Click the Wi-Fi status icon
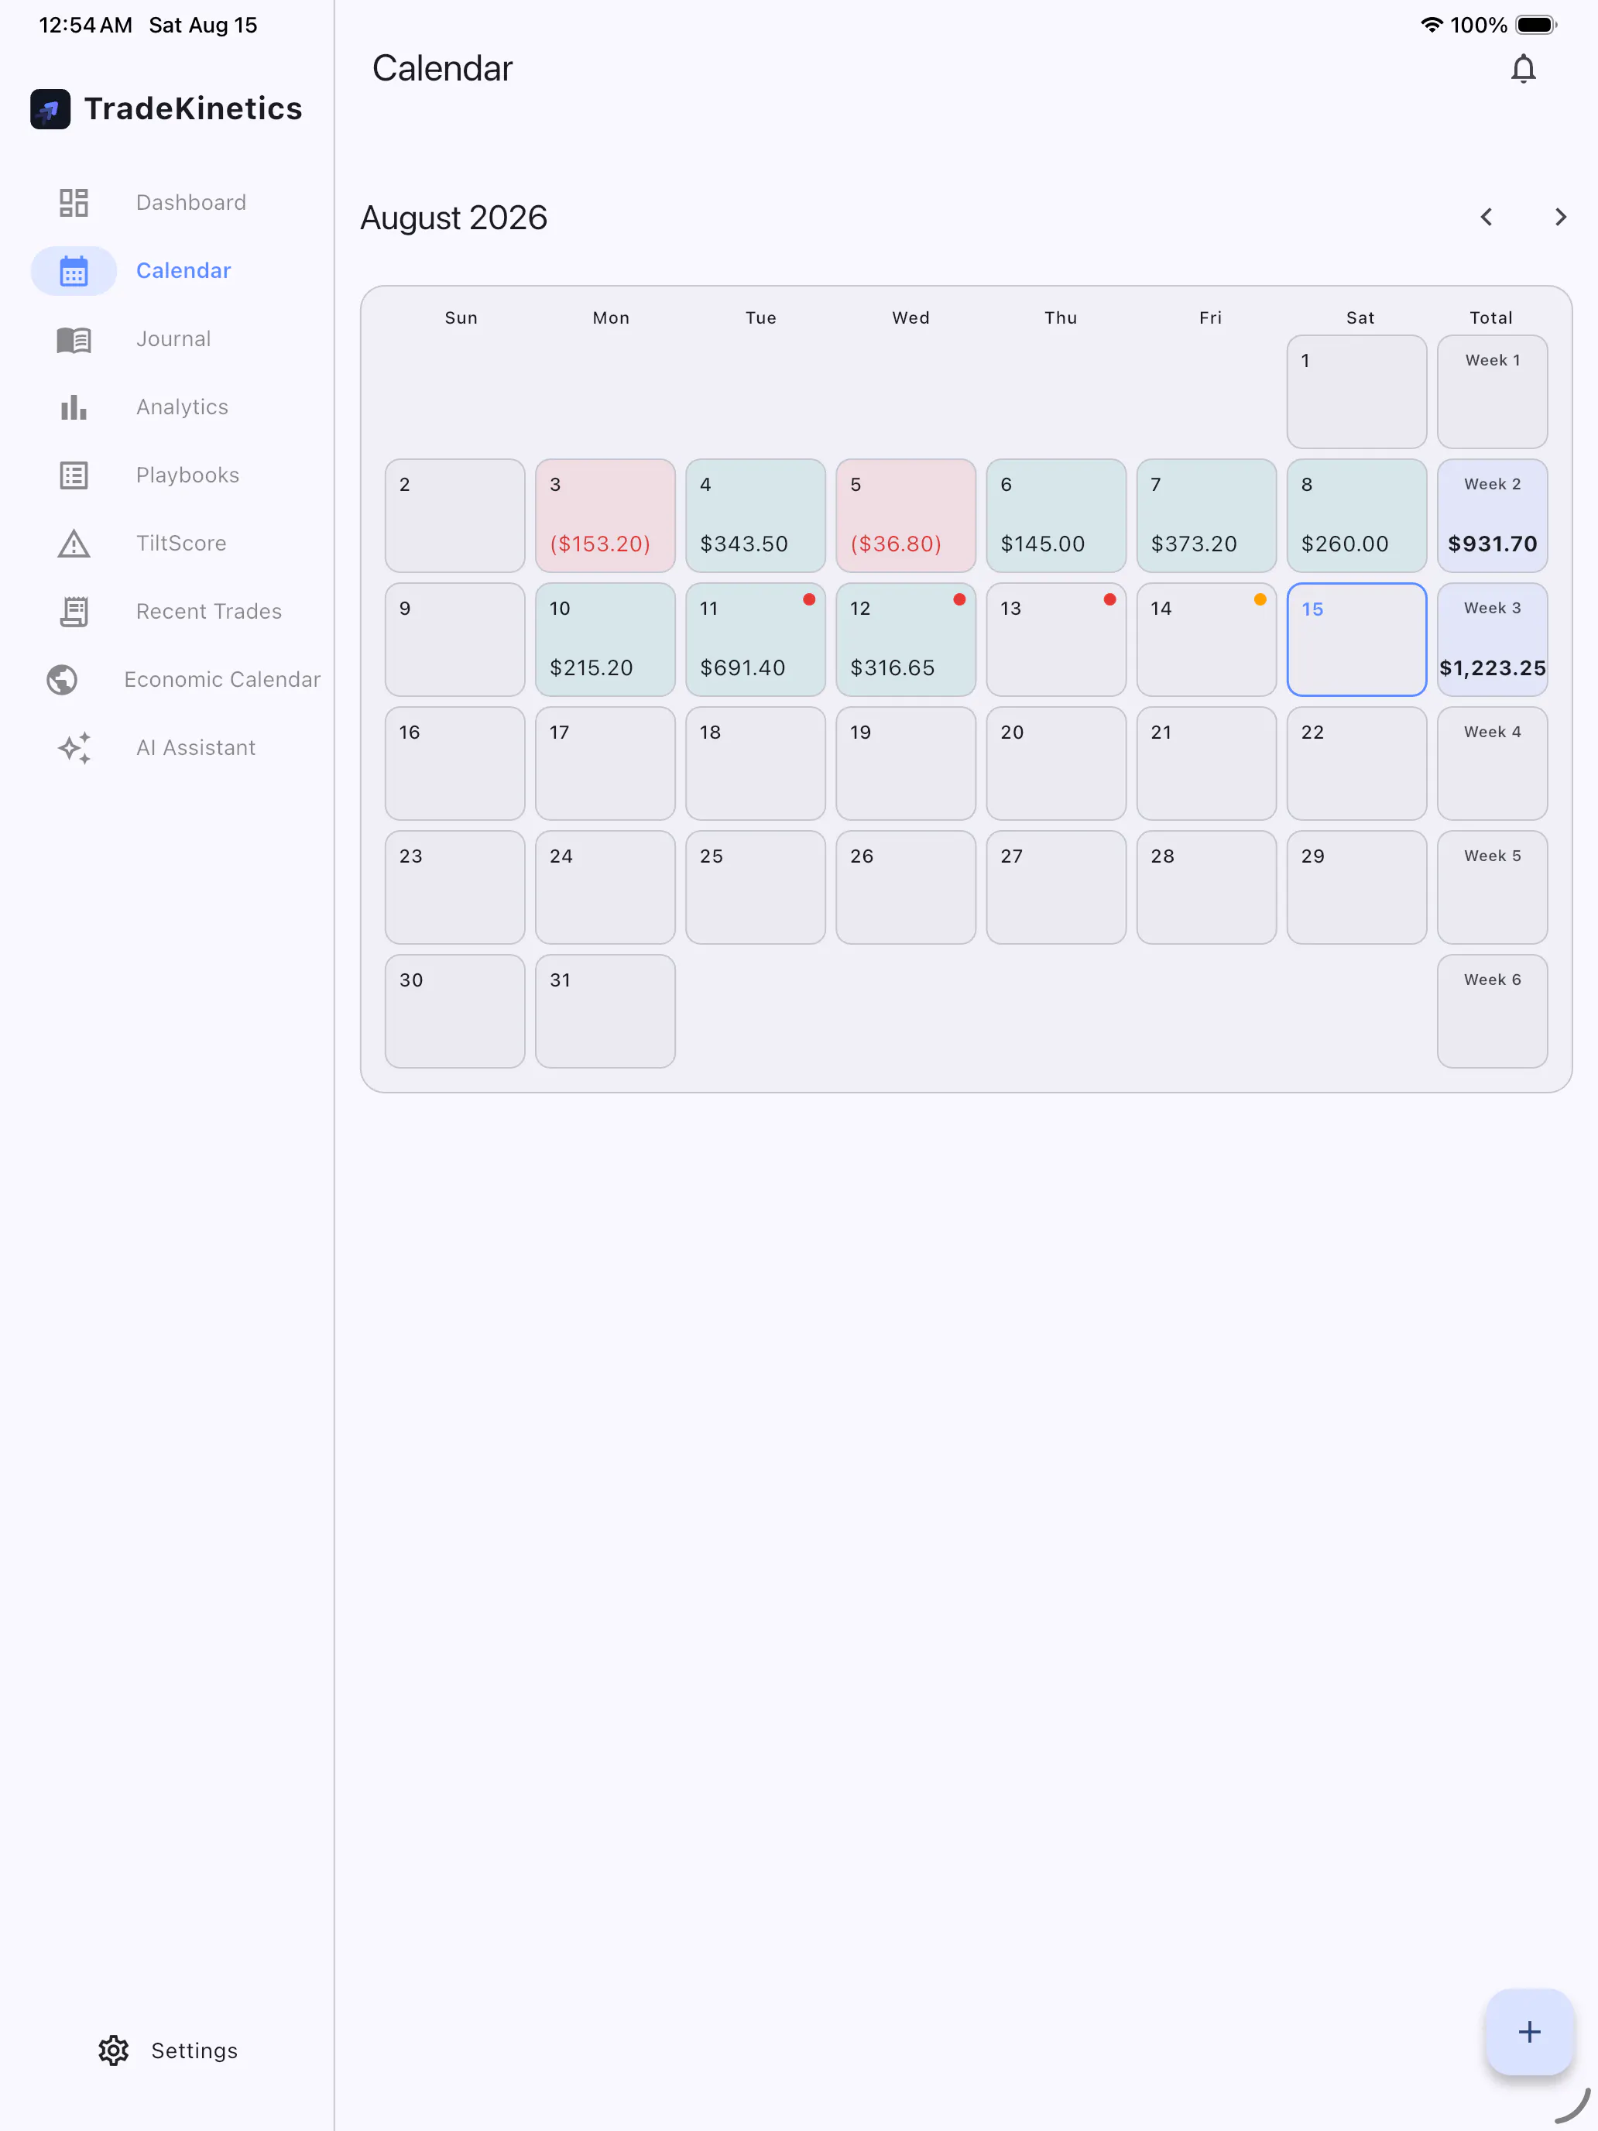 click(x=1432, y=25)
